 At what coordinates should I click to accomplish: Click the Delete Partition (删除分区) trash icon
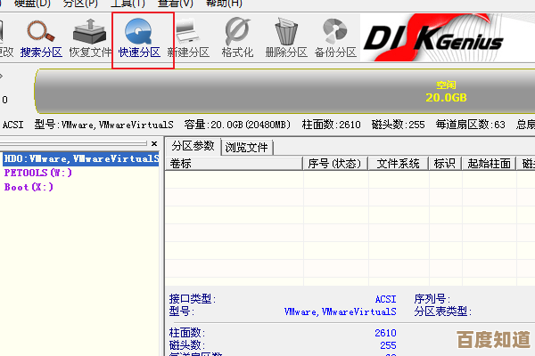pyautogui.click(x=286, y=40)
